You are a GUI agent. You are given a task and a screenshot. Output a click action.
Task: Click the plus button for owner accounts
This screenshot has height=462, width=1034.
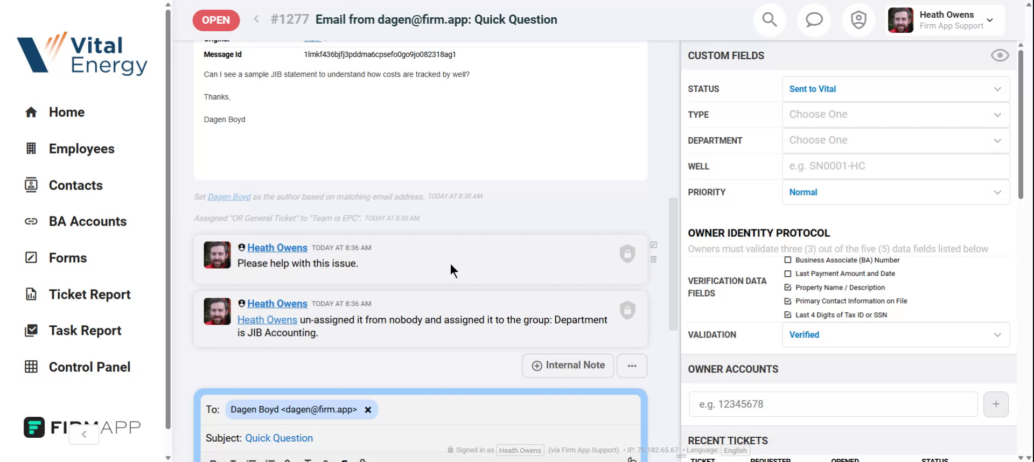pyautogui.click(x=996, y=404)
